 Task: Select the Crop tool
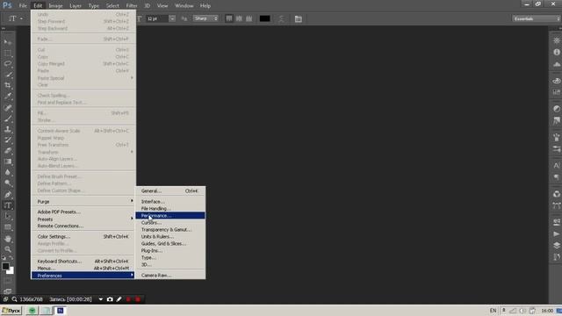pyautogui.click(x=8, y=85)
